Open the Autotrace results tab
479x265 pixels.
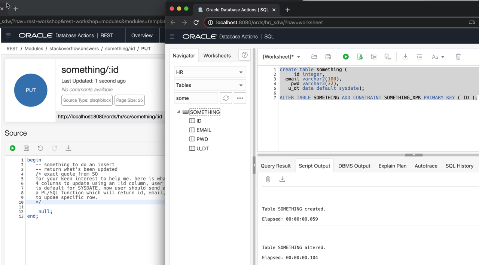click(426, 166)
